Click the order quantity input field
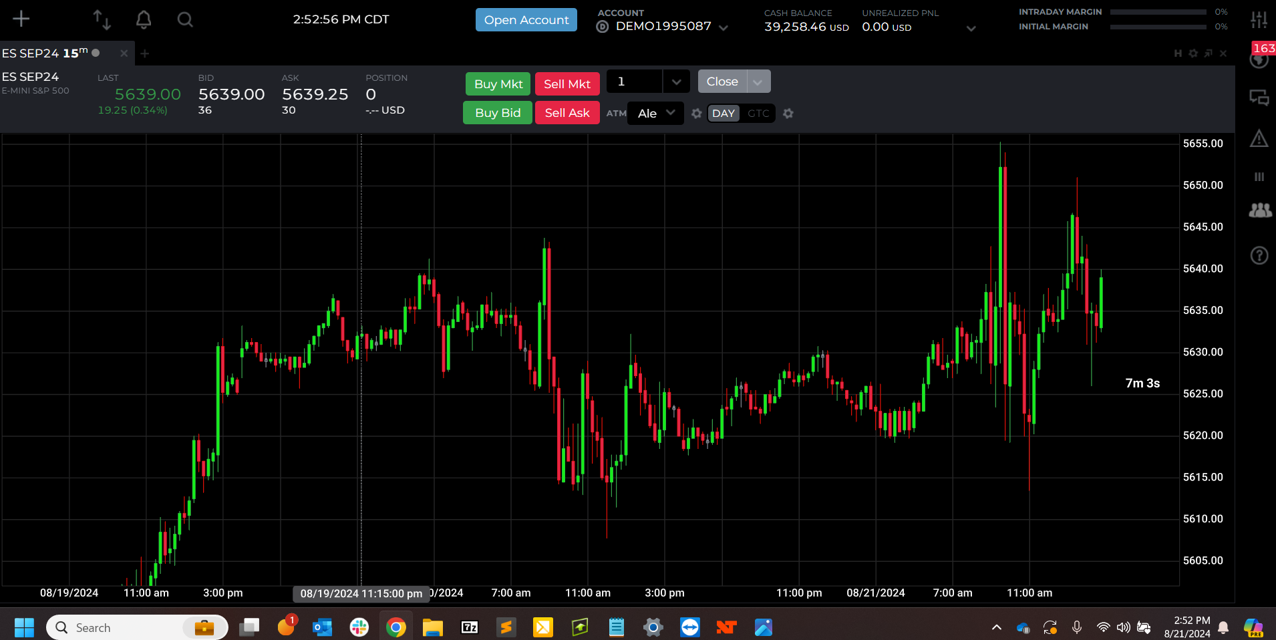Viewport: 1276px width, 640px height. 635,82
